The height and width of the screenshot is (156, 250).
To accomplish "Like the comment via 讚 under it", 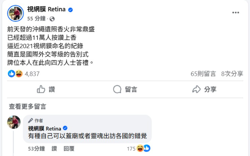I will tap(54, 149).
